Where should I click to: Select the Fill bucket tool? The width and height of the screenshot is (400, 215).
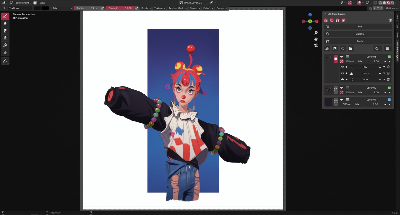tap(5, 45)
